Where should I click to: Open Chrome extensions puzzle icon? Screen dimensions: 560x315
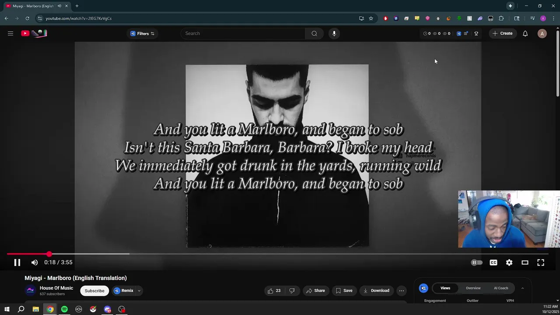point(501,18)
